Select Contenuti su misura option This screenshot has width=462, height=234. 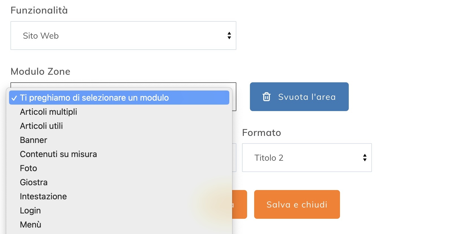tap(58, 154)
